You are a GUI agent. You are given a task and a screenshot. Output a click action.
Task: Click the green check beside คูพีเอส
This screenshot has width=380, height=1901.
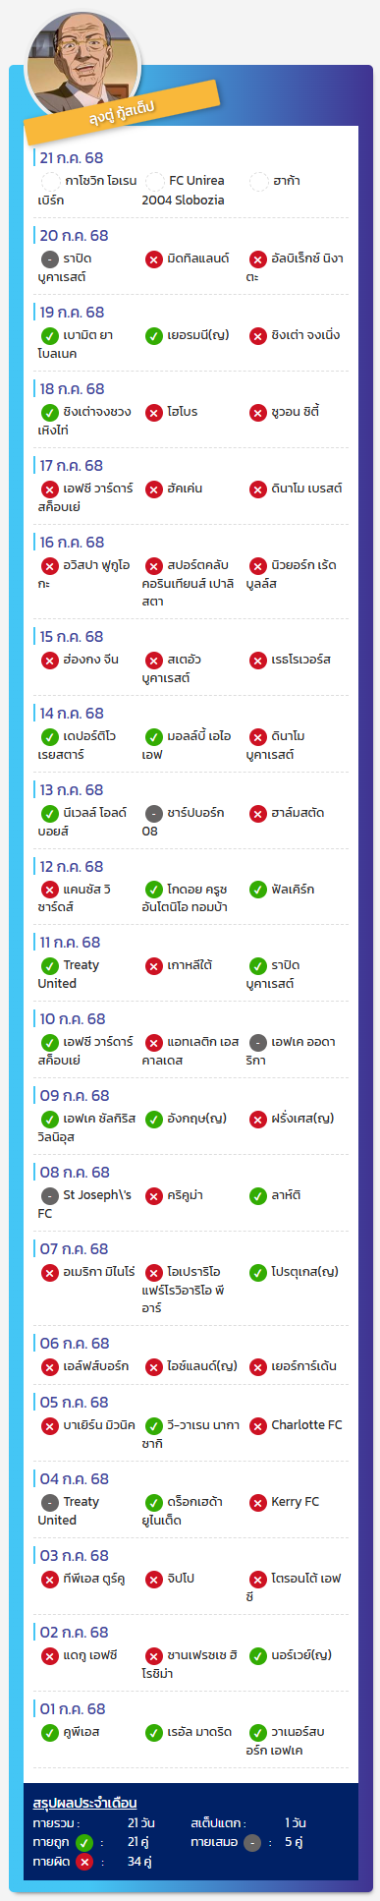coord(49,1732)
